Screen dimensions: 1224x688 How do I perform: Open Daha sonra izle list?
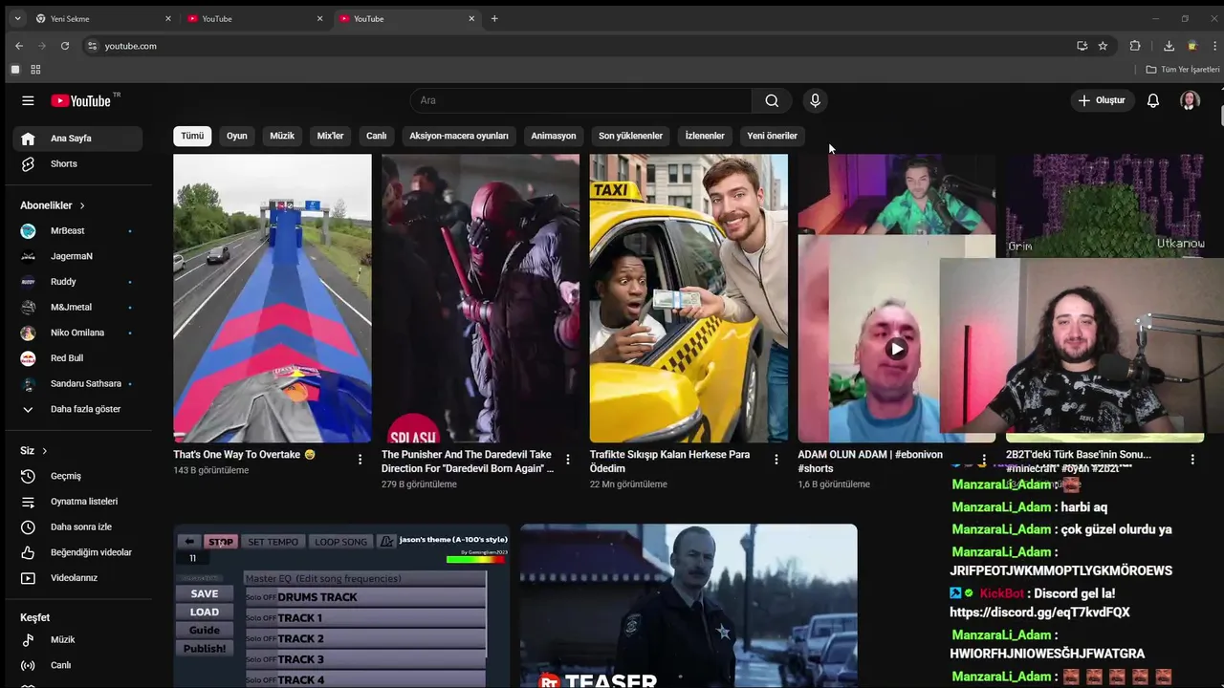click(77, 527)
